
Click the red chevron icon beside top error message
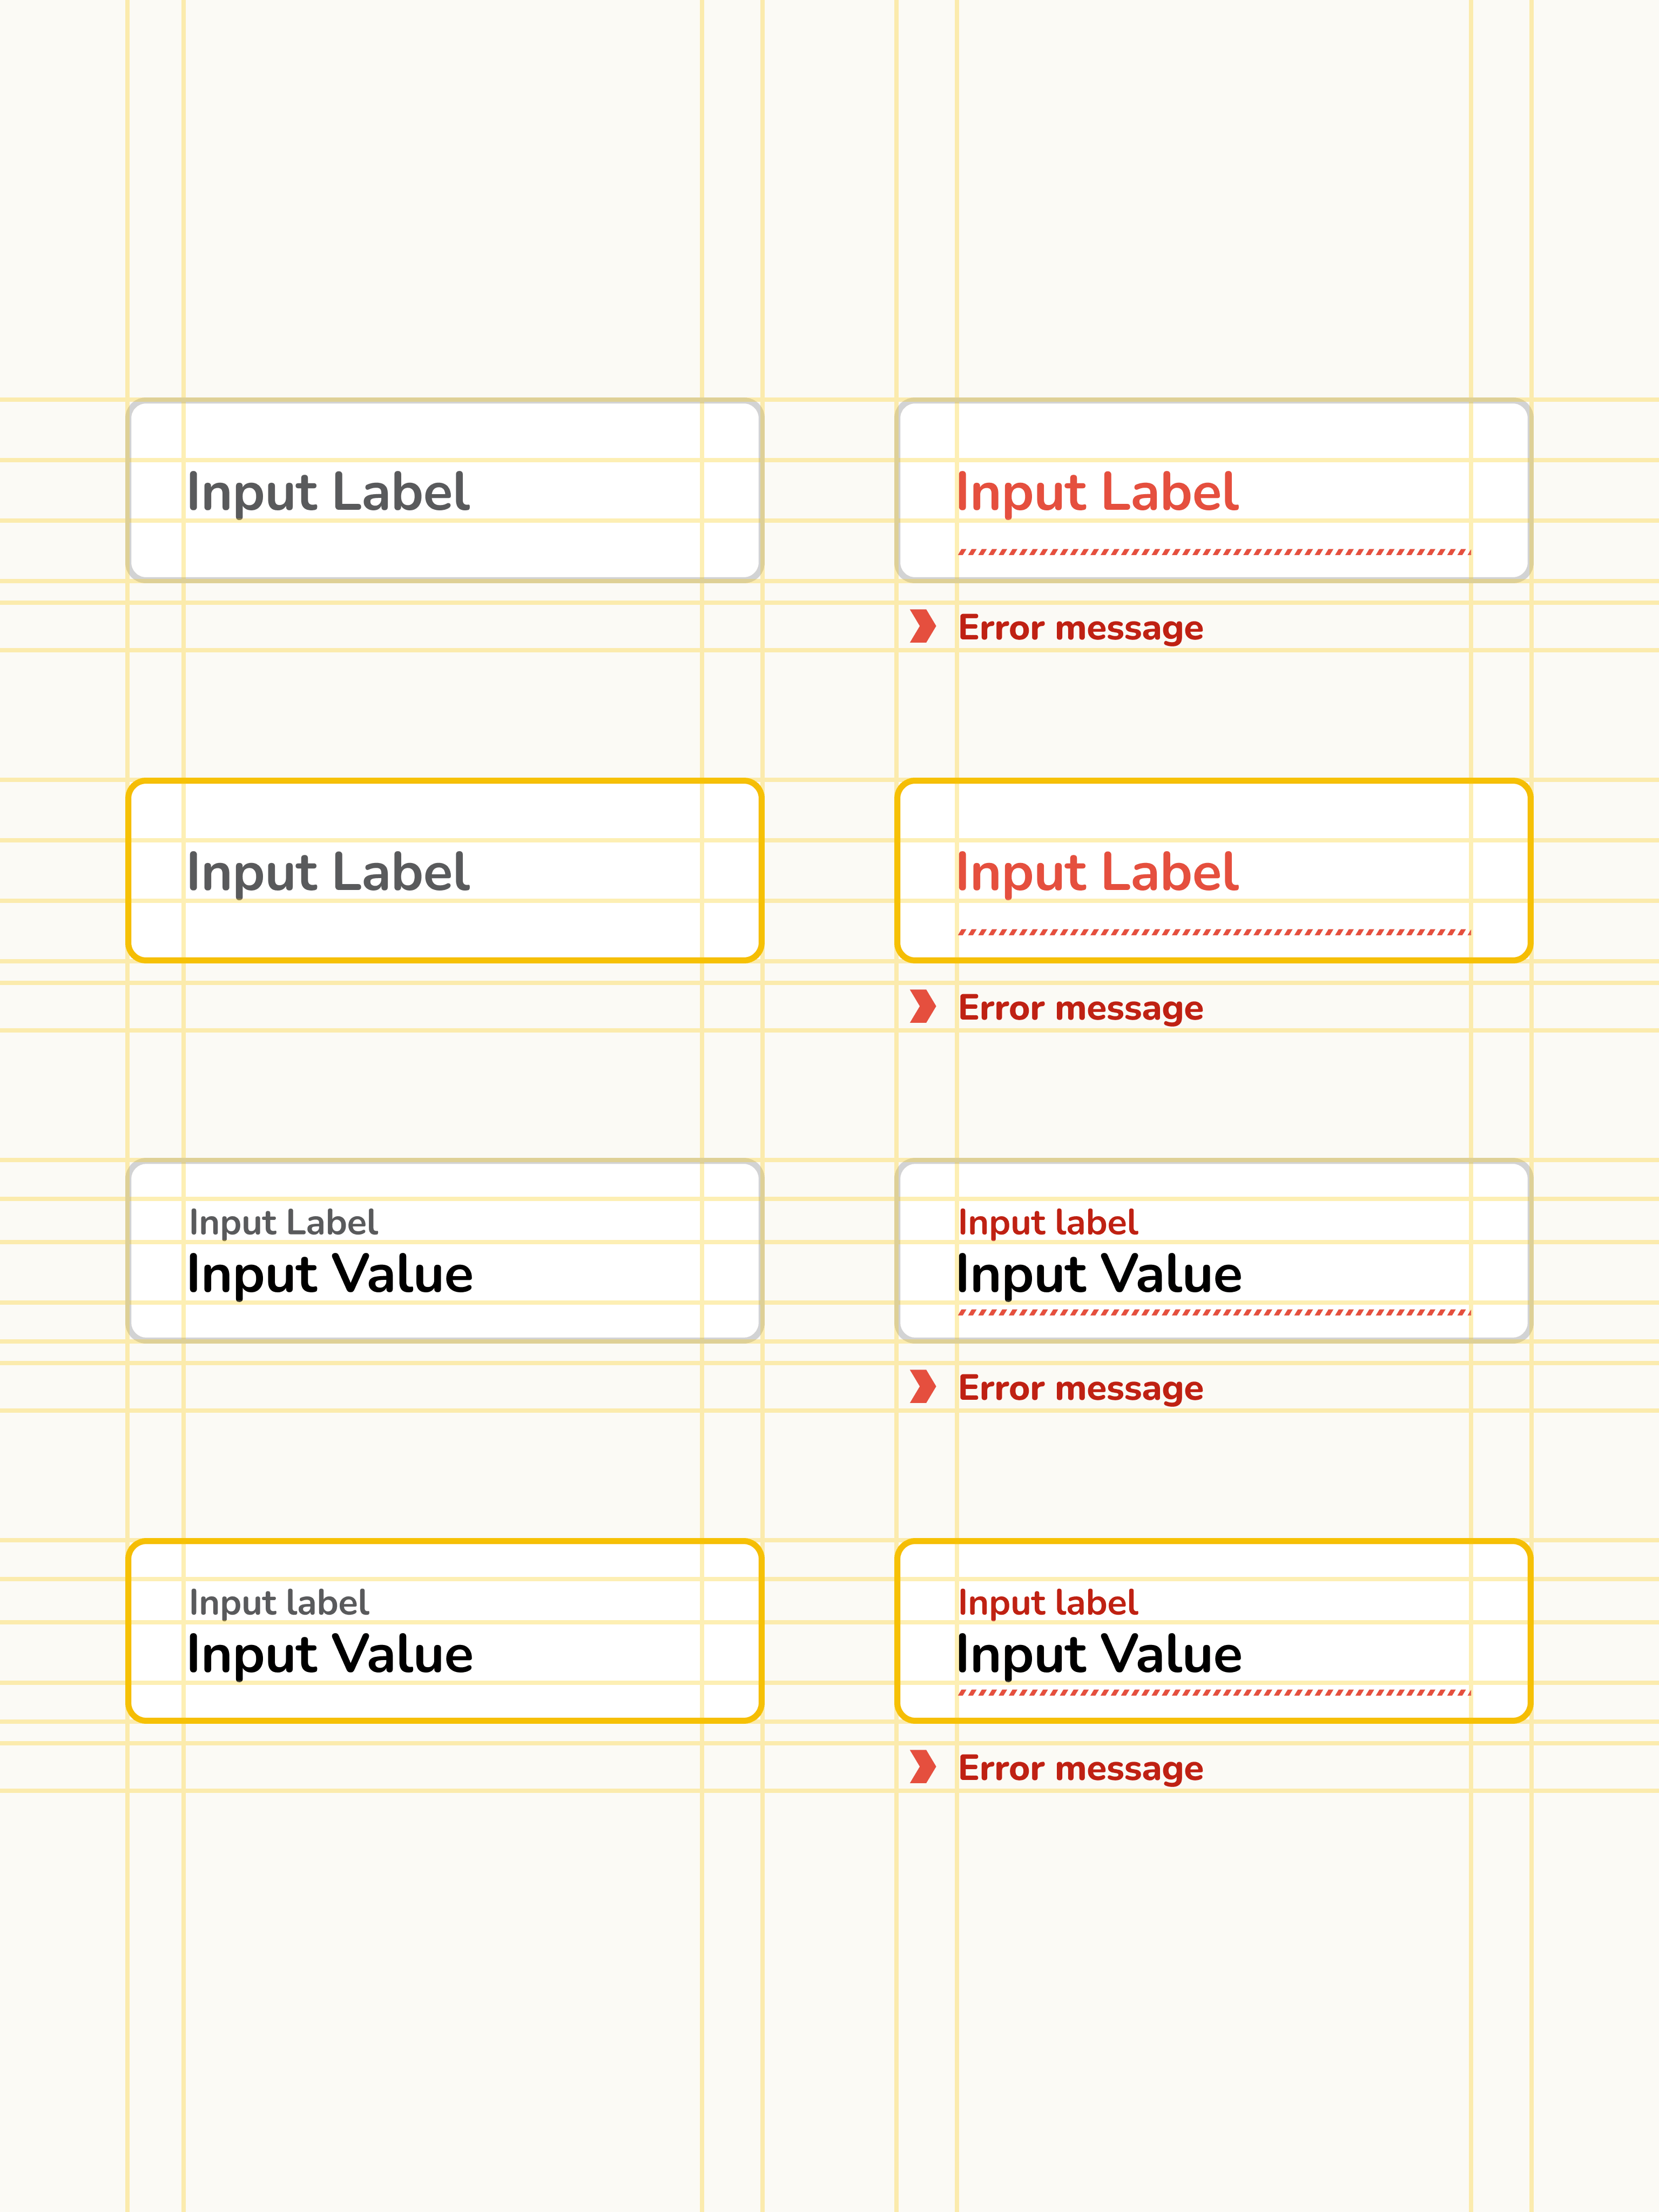pyautogui.click(x=922, y=627)
